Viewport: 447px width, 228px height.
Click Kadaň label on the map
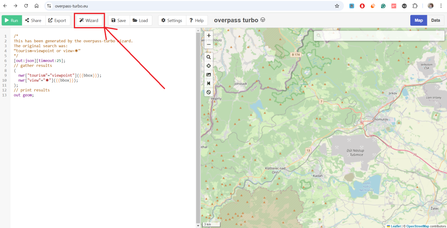[318, 176]
